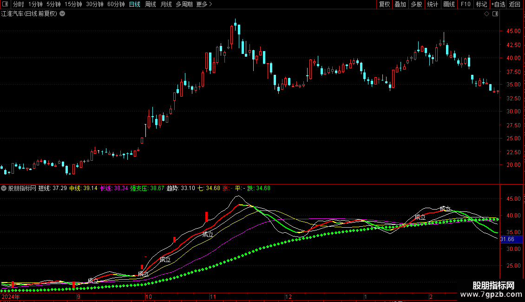Select the 1分钟 period tab
This screenshot has width=525, height=302.
[x=35, y=4]
